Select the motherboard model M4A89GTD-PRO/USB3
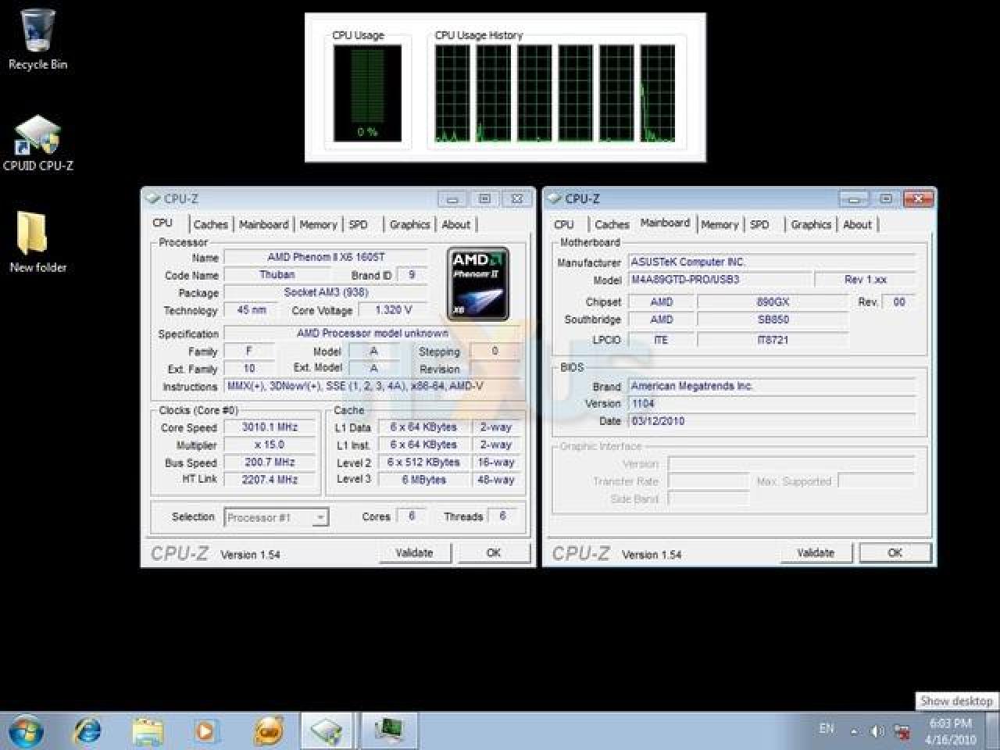 coord(720,280)
